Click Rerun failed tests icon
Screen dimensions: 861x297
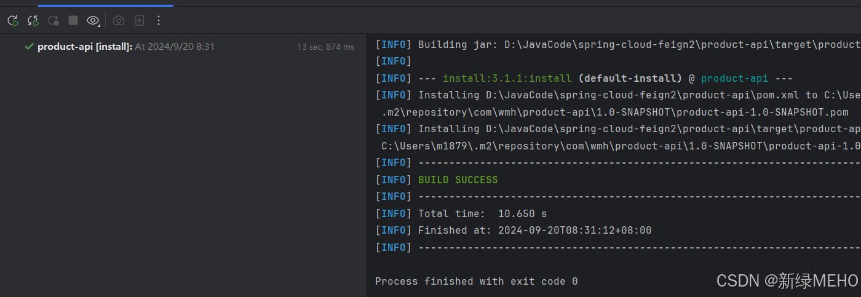click(x=33, y=21)
